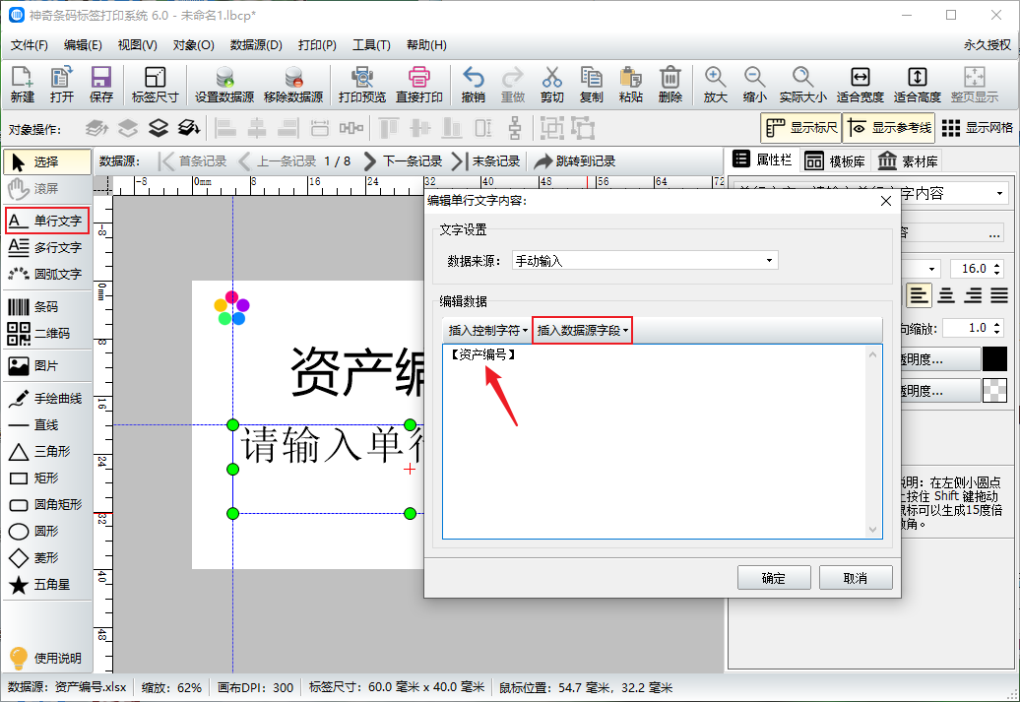Switch to the 模板库 tab
This screenshot has height=702, width=1020.
[x=835, y=161]
